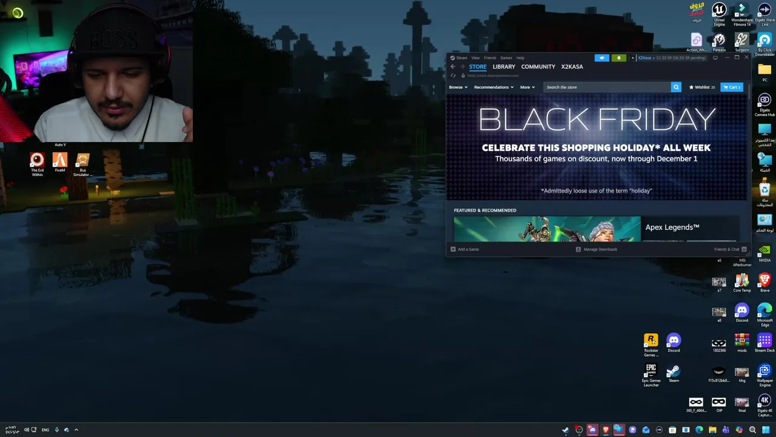Open Steam notifications bell
The height and width of the screenshot is (437, 776).
(618, 58)
